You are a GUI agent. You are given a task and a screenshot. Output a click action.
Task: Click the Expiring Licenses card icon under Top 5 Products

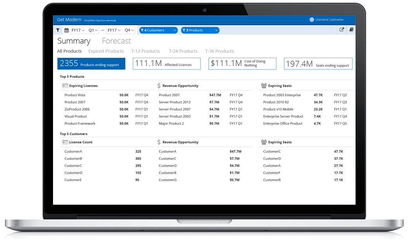tap(65, 86)
